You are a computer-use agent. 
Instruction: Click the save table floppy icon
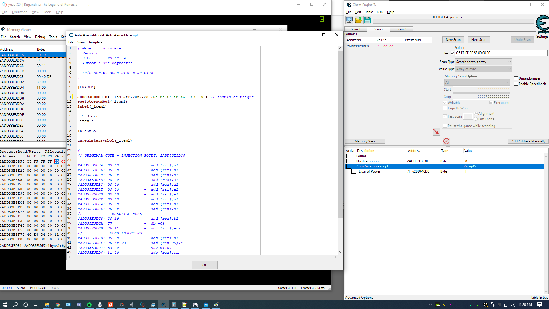coord(367,20)
